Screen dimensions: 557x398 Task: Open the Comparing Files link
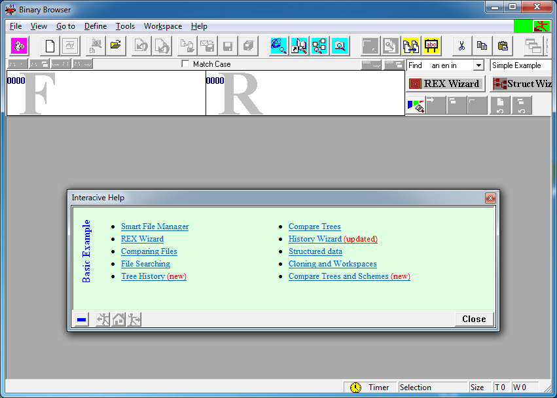[x=149, y=251]
